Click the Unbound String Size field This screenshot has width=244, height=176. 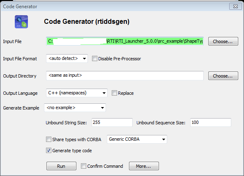pyautogui.click(x=112, y=122)
